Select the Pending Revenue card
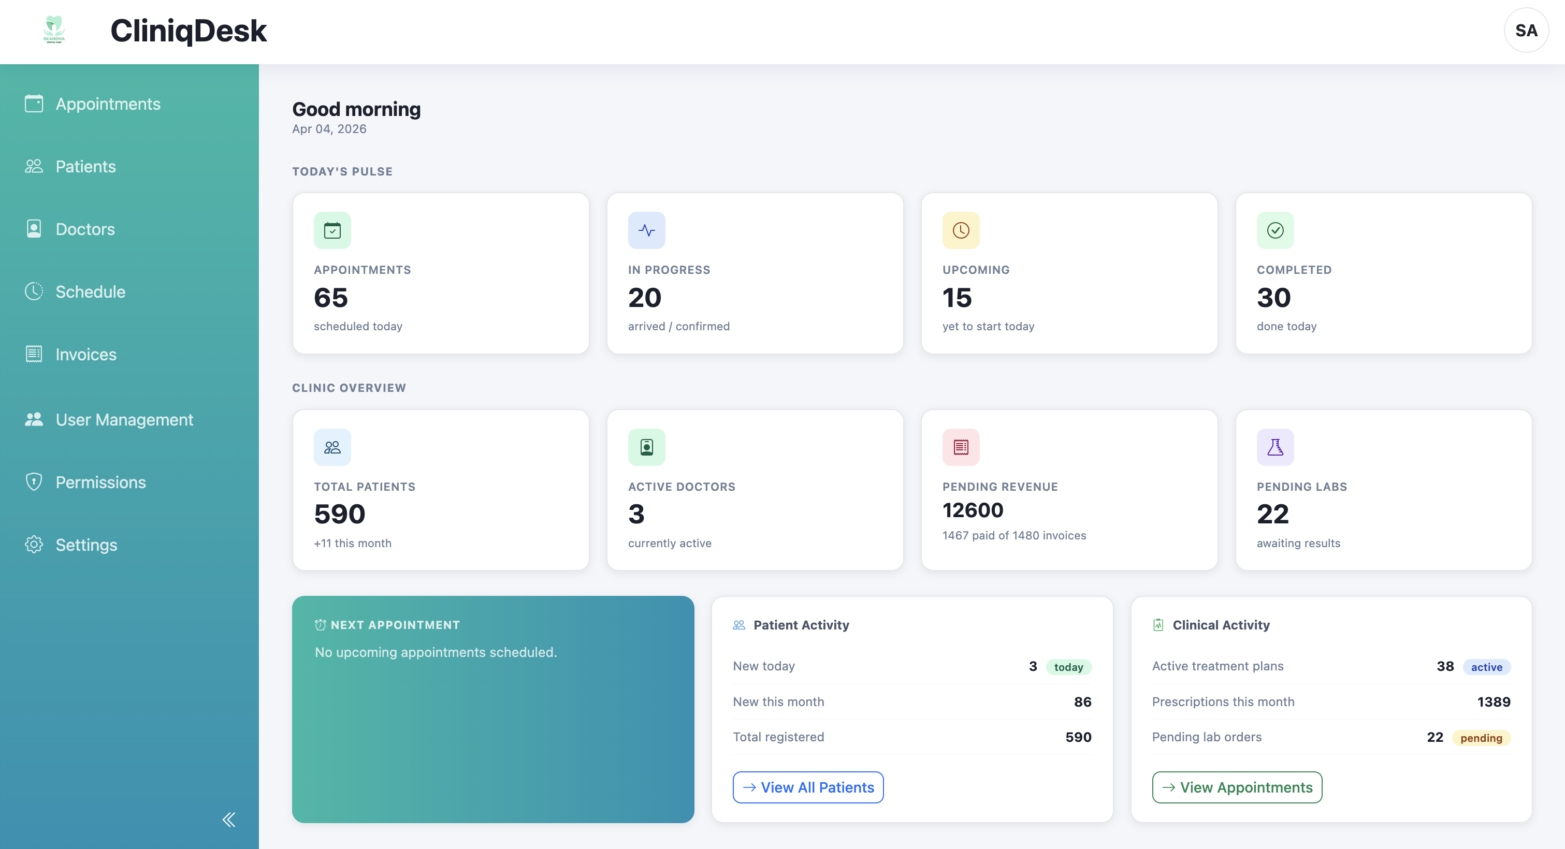The width and height of the screenshot is (1565, 849). click(1069, 490)
